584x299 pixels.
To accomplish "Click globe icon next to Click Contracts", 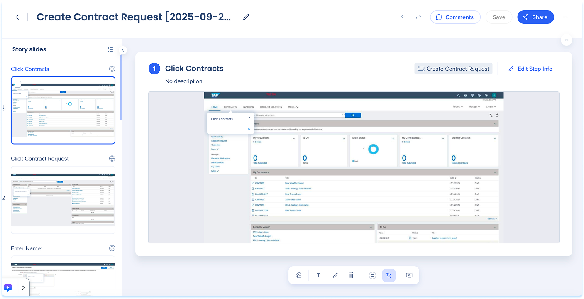I will (112, 69).
